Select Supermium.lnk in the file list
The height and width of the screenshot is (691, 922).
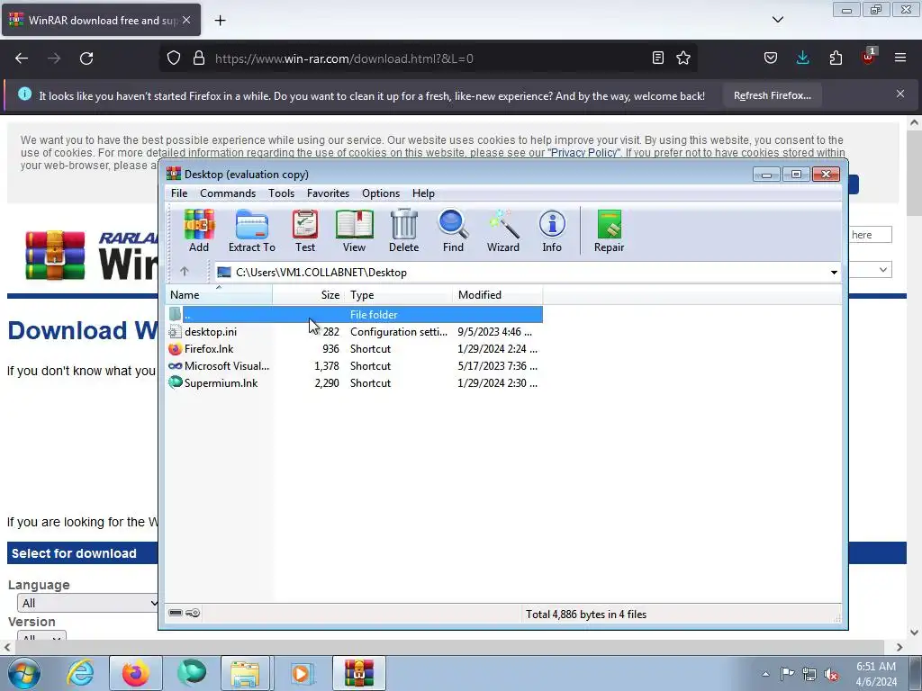pyautogui.click(x=355, y=383)
